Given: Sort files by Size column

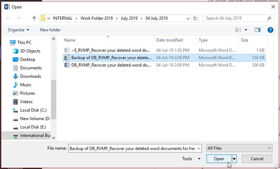Looking at the screenshot, I should 245,40.
